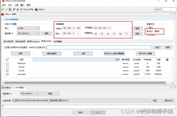
Task: Select the 烧写eMMC tab
Action: point(46,41)
